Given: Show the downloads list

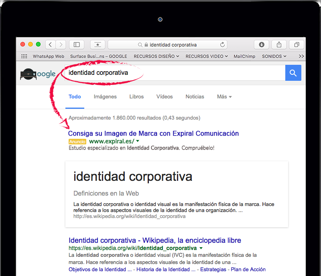Looking at the screenshot, I should click(262, 44).
